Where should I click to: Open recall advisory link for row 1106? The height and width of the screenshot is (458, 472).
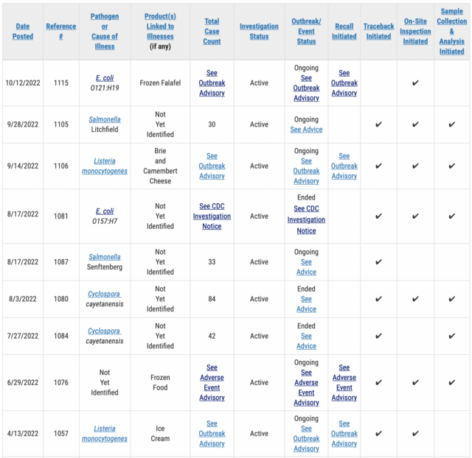(x=344, y=166)
